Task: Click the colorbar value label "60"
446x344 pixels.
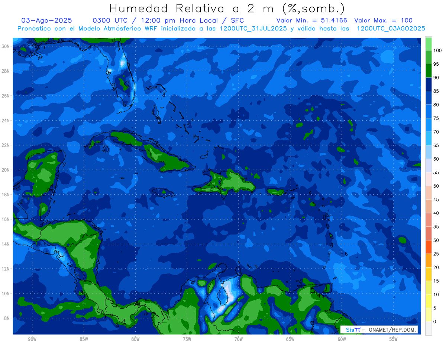Action: click(436, 159)
